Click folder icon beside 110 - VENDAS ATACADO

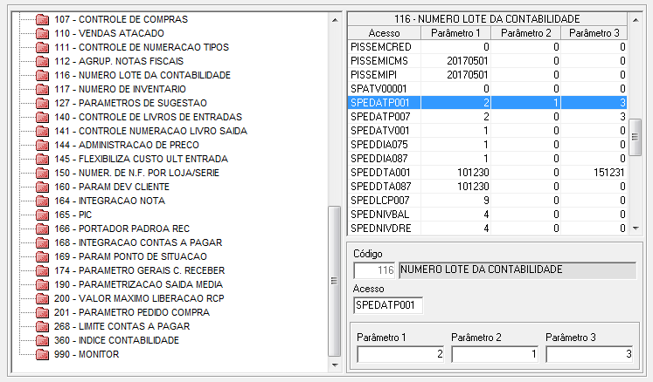42,33
